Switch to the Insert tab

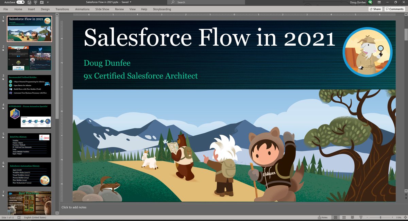tap(31, 9)
